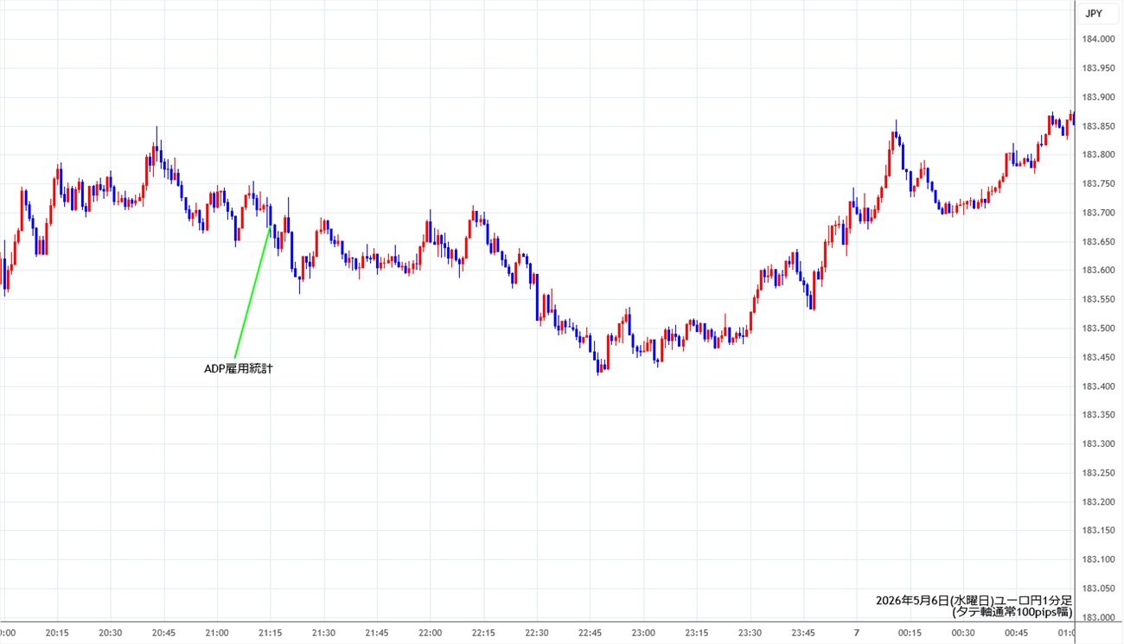Click the 184.000 price axis label
Viewport: 1124px width, 644px height.
[x=1098, y=39]
